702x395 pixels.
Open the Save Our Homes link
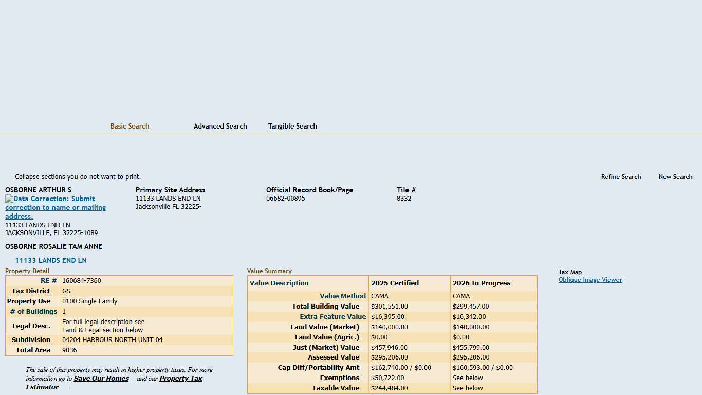101,378
